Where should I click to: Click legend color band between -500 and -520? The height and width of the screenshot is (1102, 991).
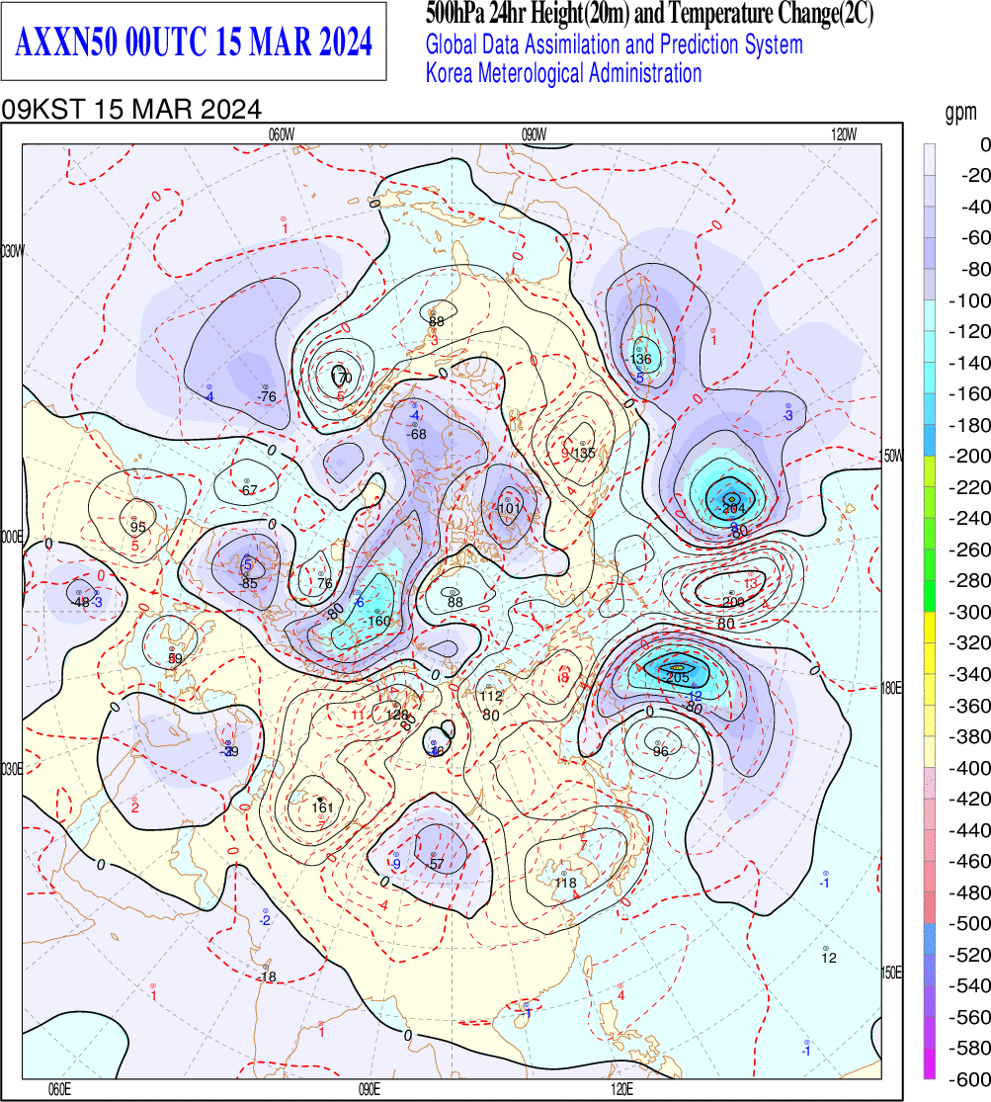click(x=929, y=938)
